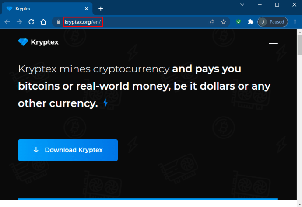Click the scrollbar down arrow
302x207 pixels.
click(299, 204)
